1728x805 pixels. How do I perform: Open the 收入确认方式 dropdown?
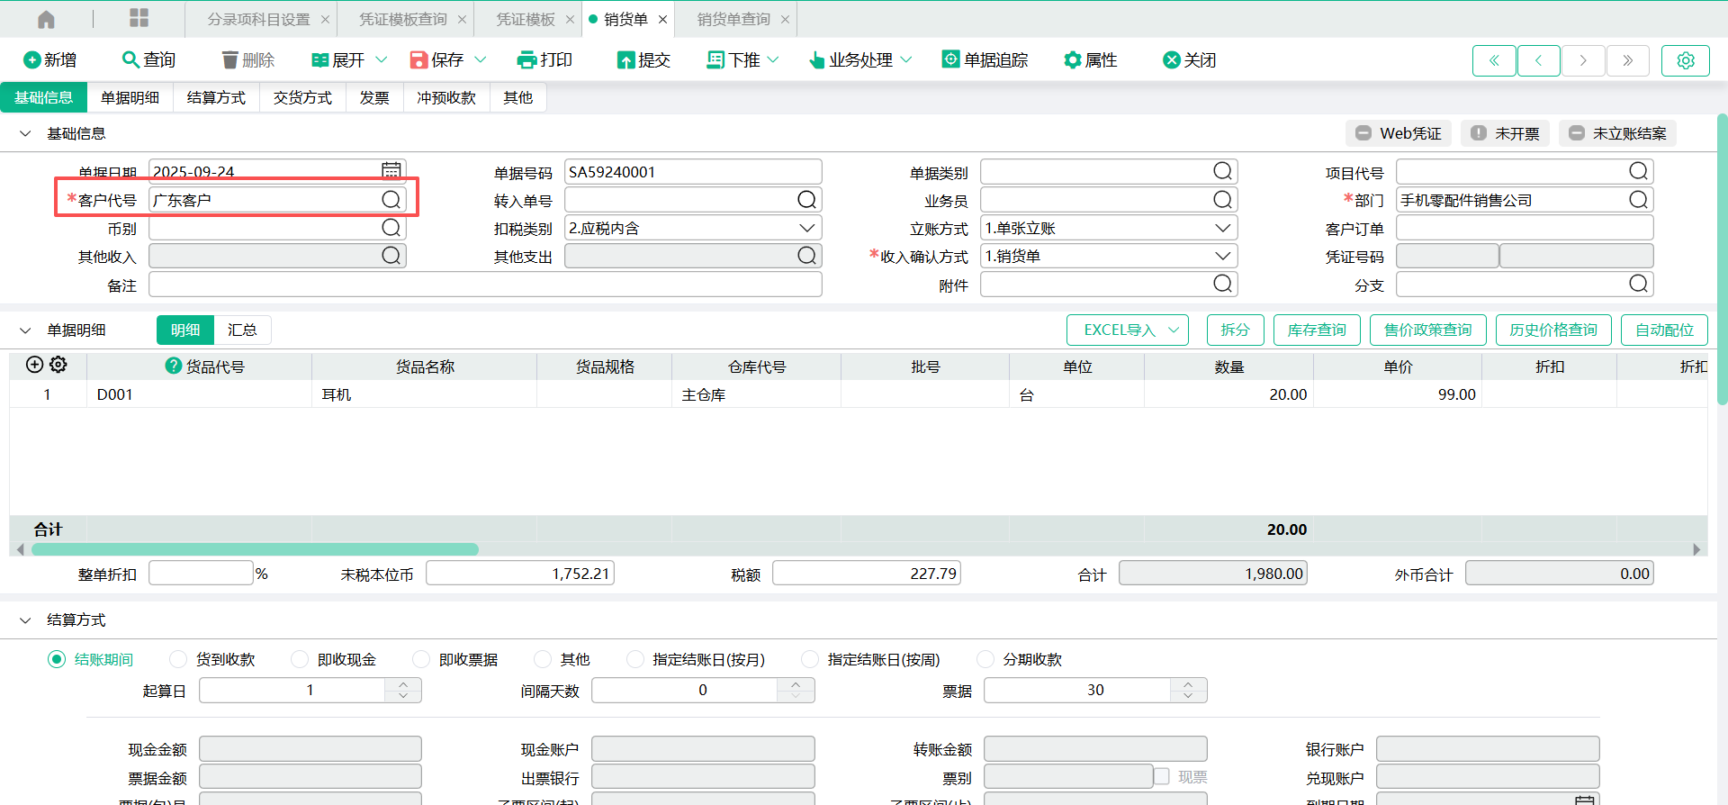click(1223, 256)
